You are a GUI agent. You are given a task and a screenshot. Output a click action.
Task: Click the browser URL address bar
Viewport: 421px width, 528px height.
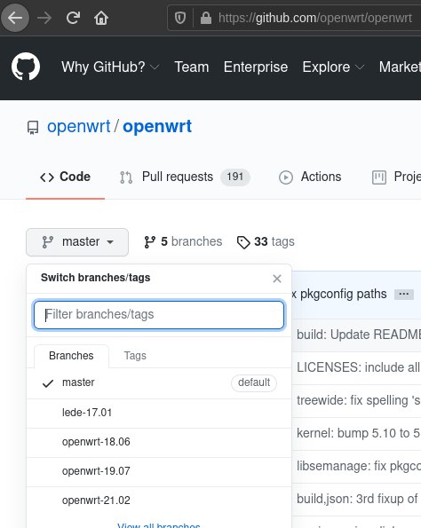[294, 18]
